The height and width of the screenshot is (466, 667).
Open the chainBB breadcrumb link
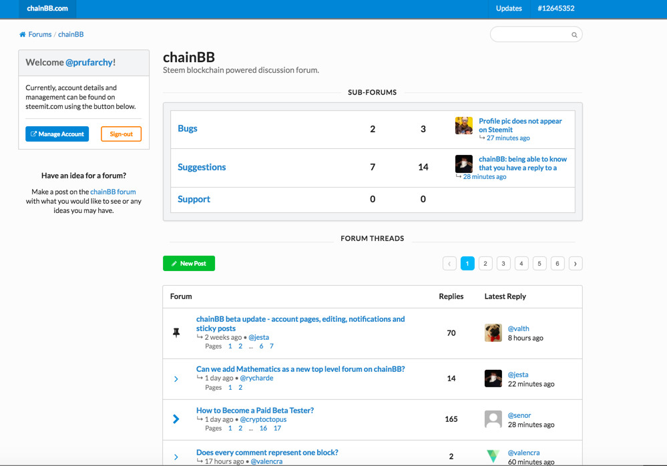tap(71, 35)
